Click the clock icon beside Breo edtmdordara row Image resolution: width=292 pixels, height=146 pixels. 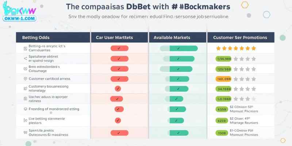coord(25,69)
